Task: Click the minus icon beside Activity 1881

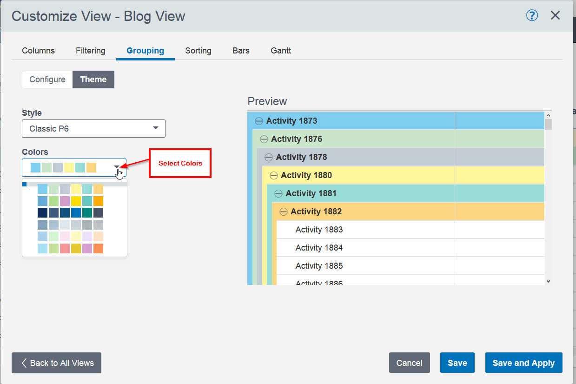Action: tap(278, 193)
